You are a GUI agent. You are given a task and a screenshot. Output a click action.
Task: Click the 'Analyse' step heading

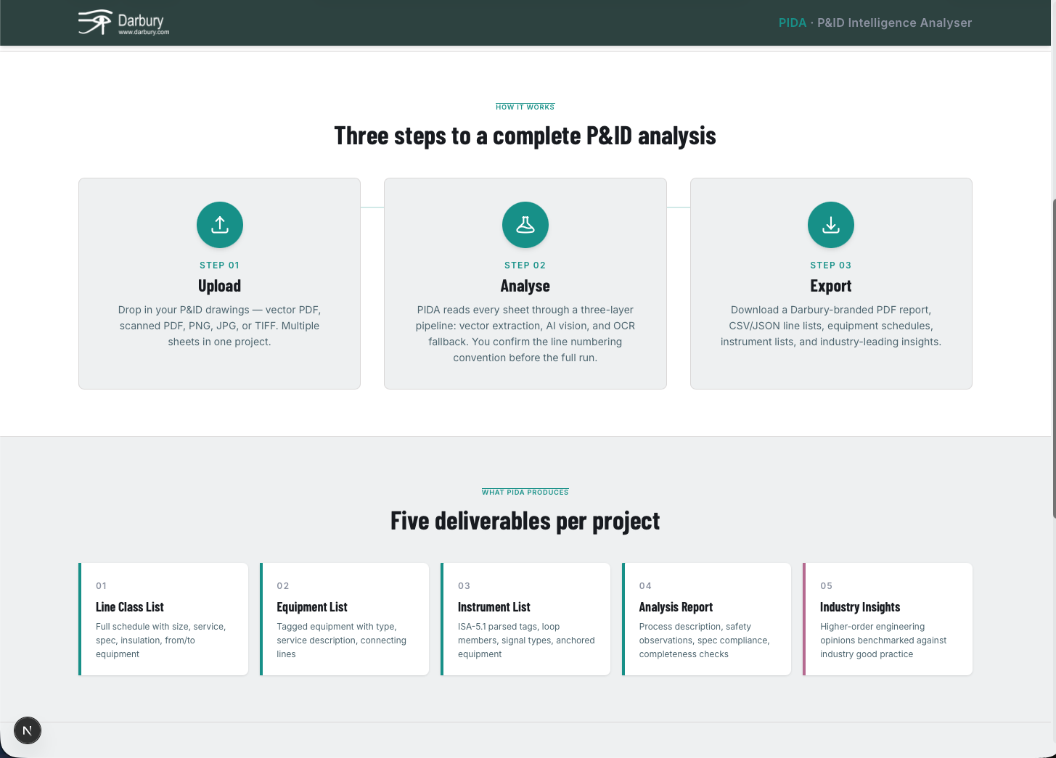tap(525, 286)
